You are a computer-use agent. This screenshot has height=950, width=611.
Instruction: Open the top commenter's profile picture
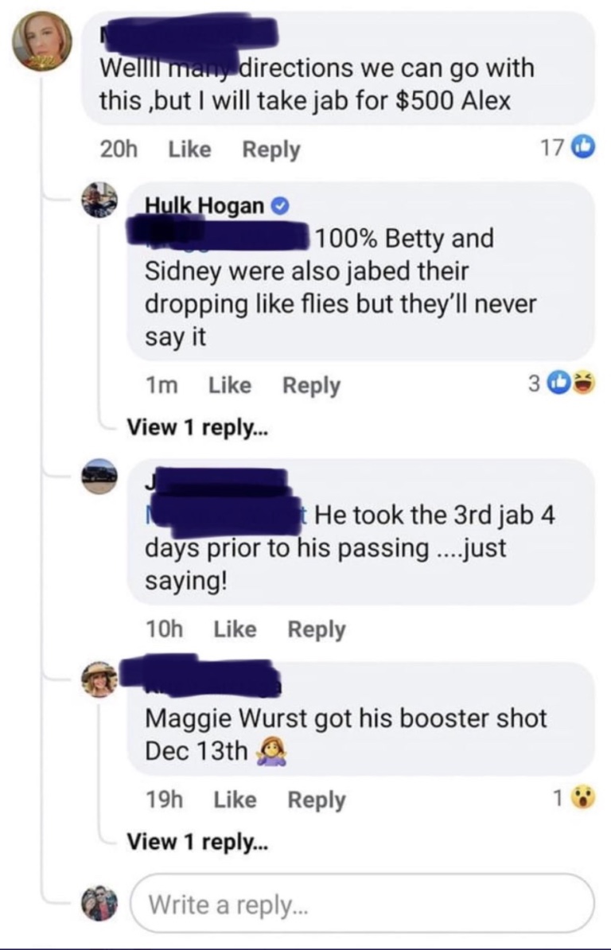pos(42,41)
